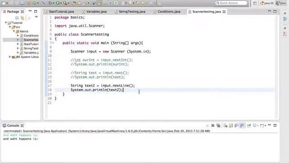Maximize the Console view

pyautogui.click(x=275, y=125)
